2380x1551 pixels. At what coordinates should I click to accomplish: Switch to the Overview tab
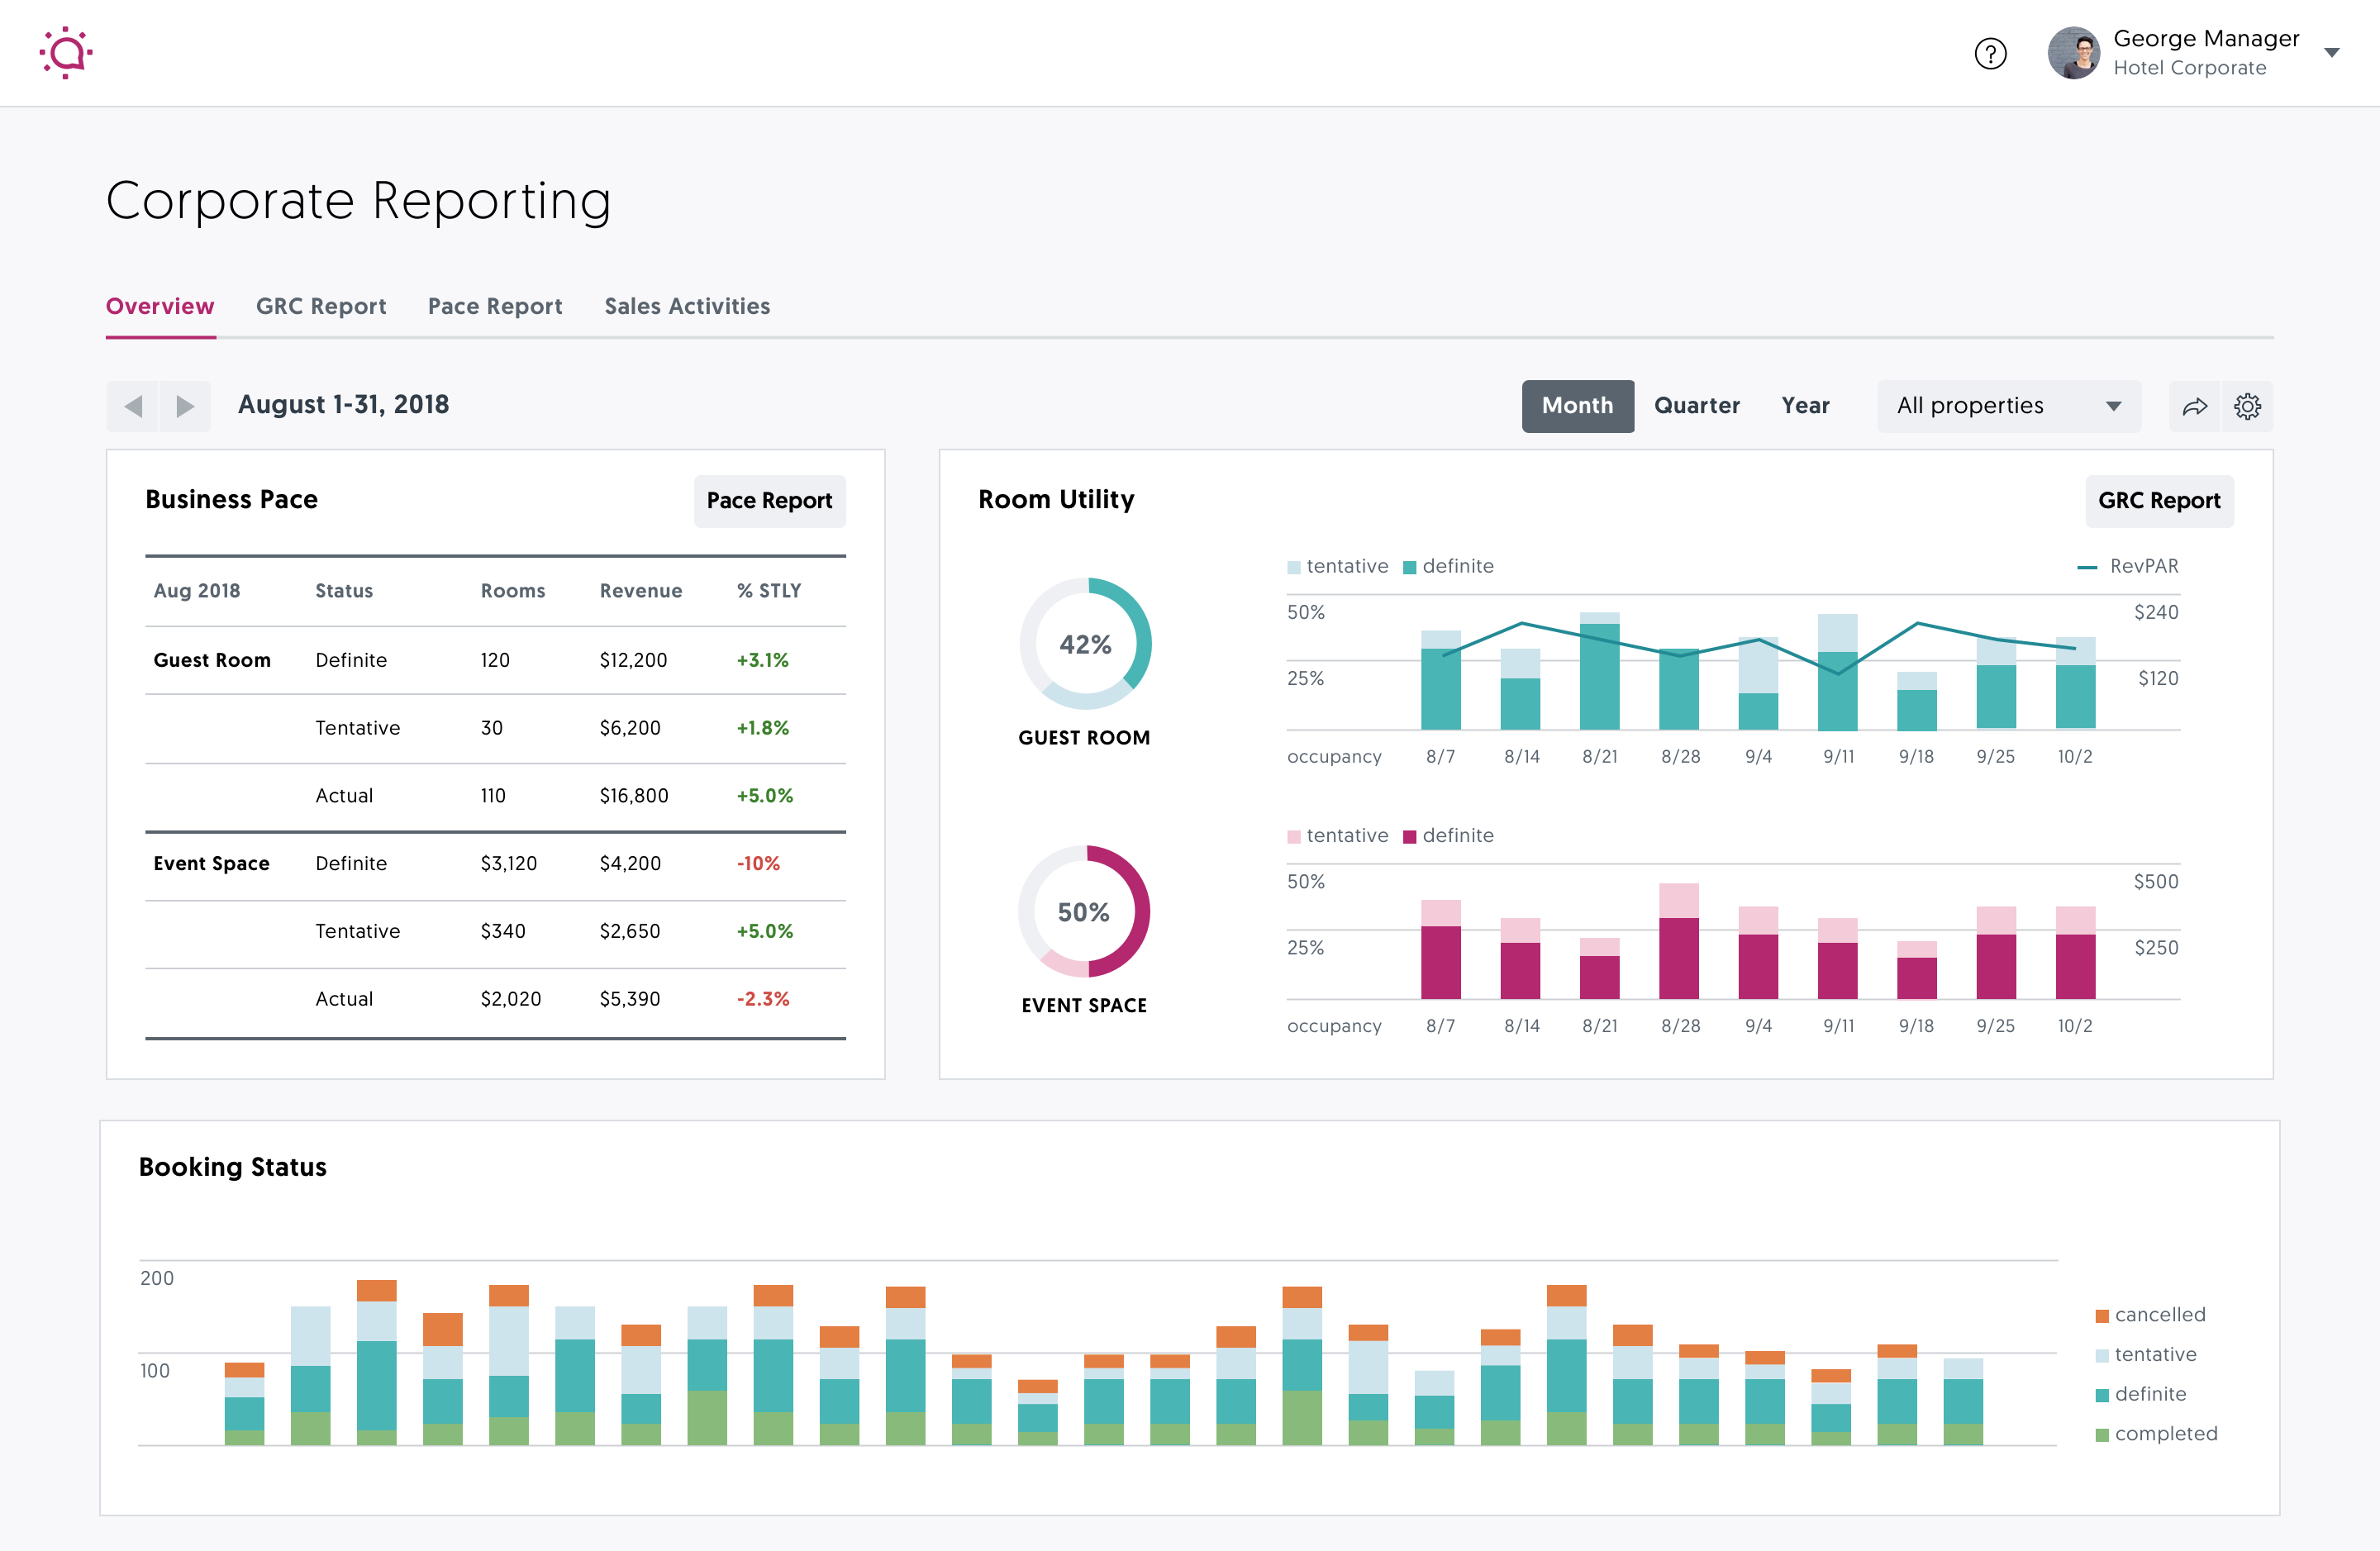[x=159, y=307]
